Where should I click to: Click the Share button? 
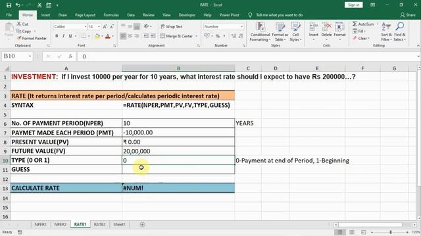click(x=408, y=15)
